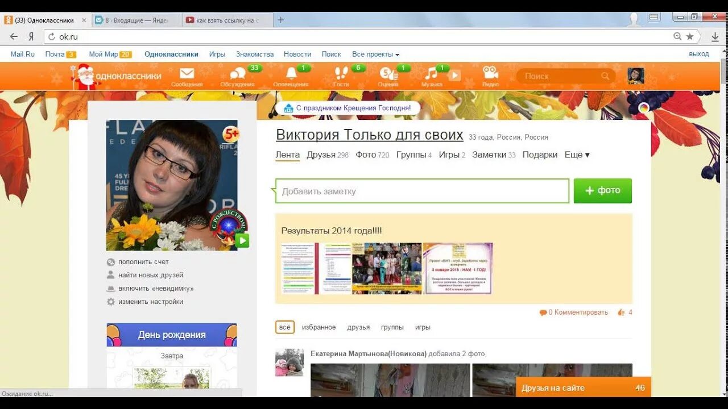Open С праздником Крещения Господня banner

[x=348, y=107]
